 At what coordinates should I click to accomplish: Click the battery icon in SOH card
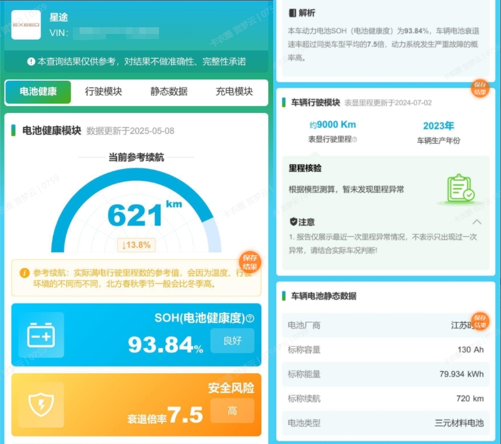coord(41,335)
